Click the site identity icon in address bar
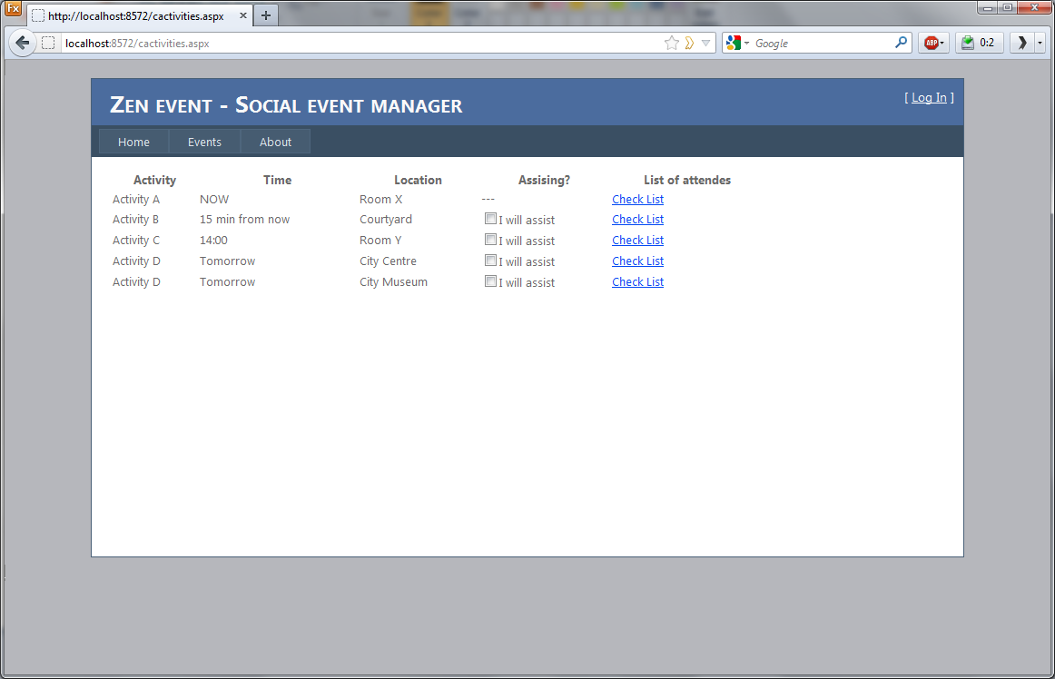The image size is (1055, 679). [x=48, y=43]
